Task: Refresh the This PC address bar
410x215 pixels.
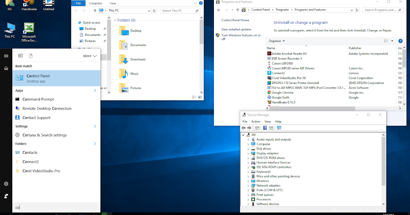Action: click(x=155, y=11)
